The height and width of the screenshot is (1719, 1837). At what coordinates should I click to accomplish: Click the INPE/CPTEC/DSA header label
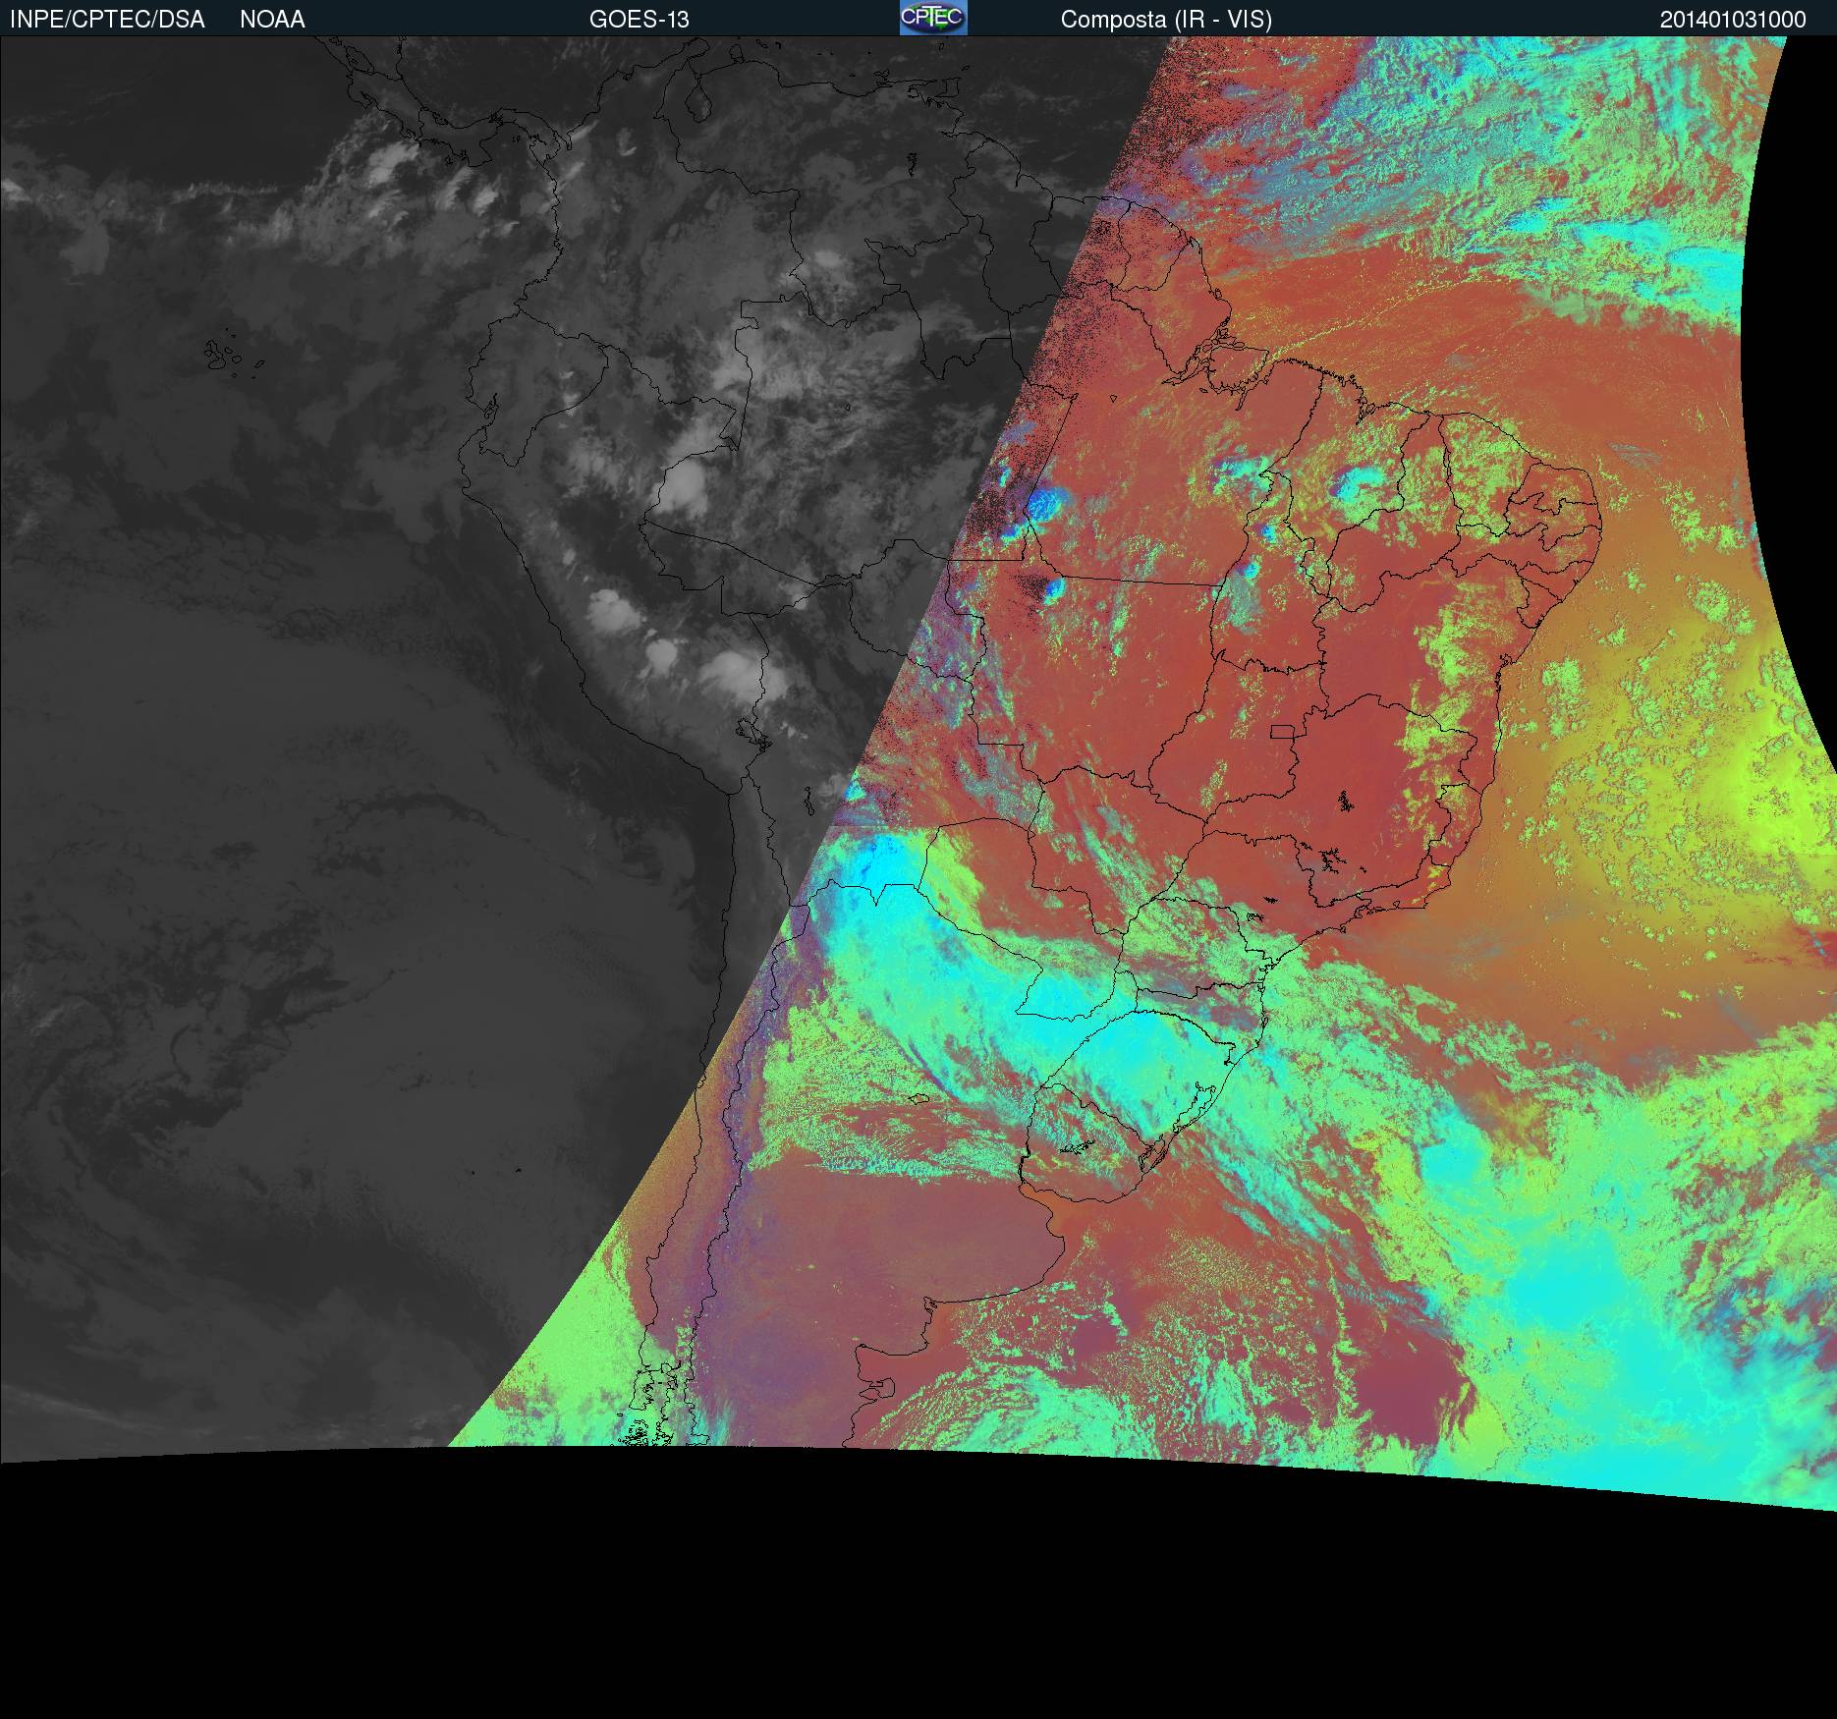tap(107, 20)
